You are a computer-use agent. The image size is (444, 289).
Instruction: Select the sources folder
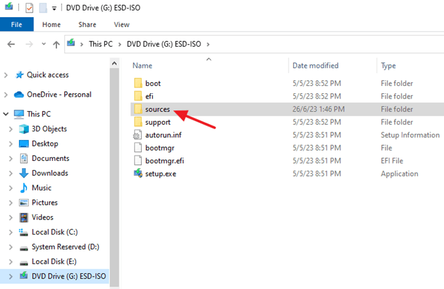(x=157, y=109)
